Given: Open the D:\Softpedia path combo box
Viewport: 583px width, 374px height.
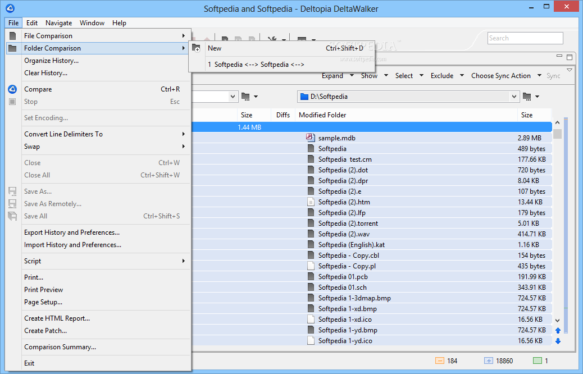Looking at the screenshot, I should [514, 97].
